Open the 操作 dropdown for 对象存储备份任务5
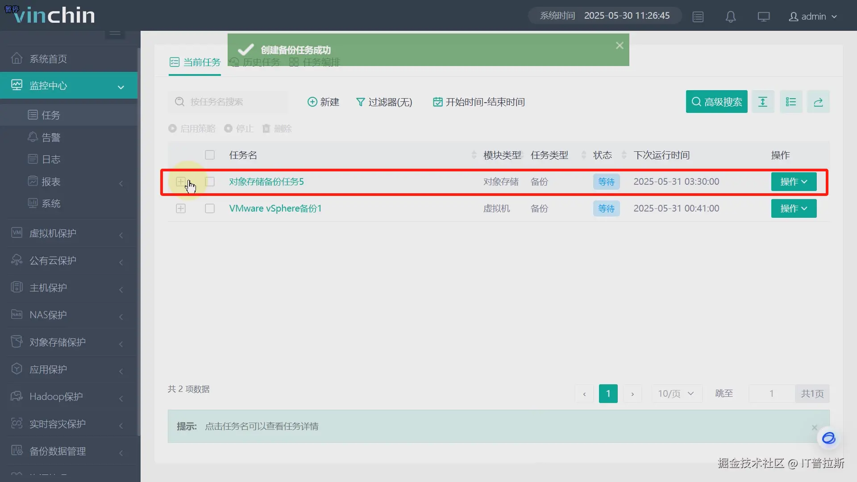Viewport: 857px width, 482px height. [793, 182]
